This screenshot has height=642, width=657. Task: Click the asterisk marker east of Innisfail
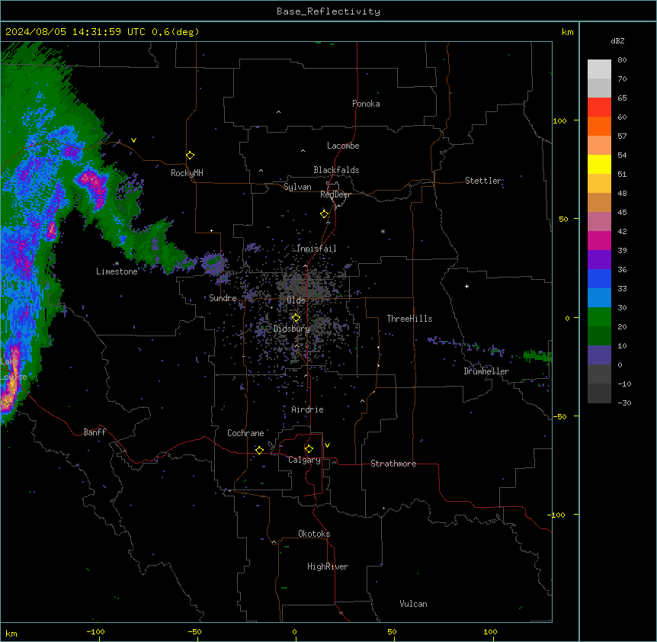click(383, 231)
